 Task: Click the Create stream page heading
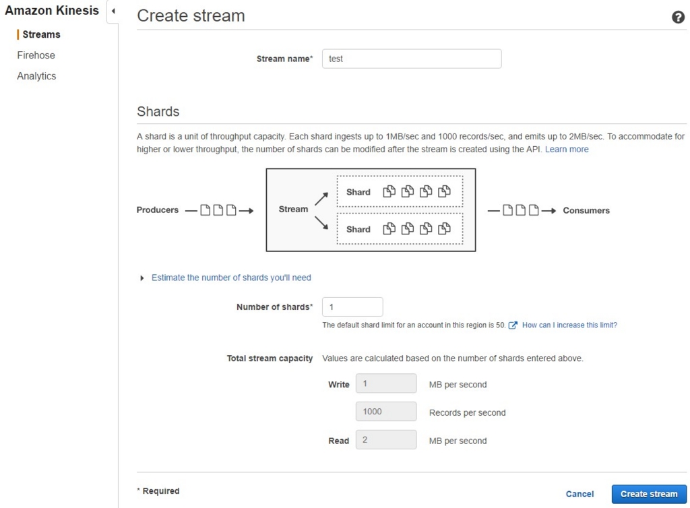click(191, 16)
